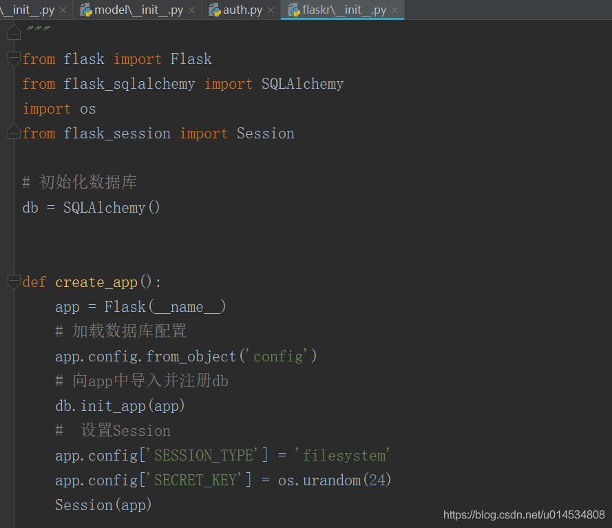Click on 'db.init_app(app)' line
The image size is (612, 528).
point(120,406)
